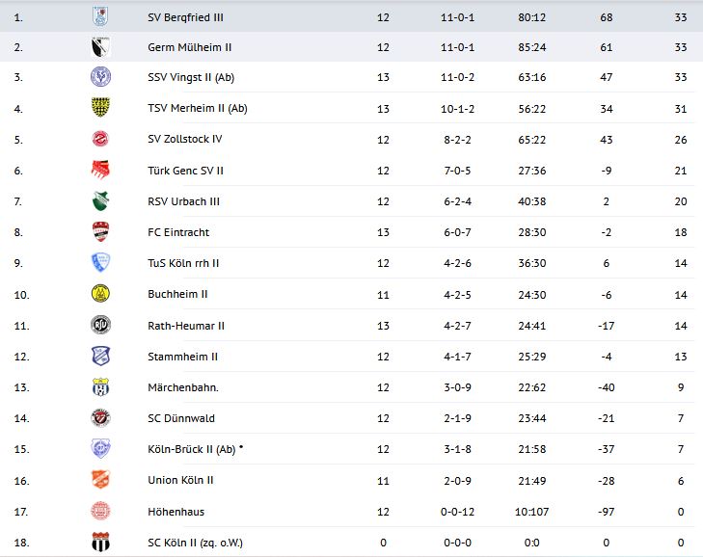Click the Türk Genc SV II logo

tap(100, 171)
